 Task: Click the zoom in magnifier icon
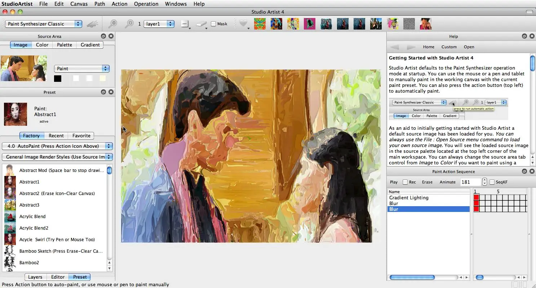(x=129, y=24)
